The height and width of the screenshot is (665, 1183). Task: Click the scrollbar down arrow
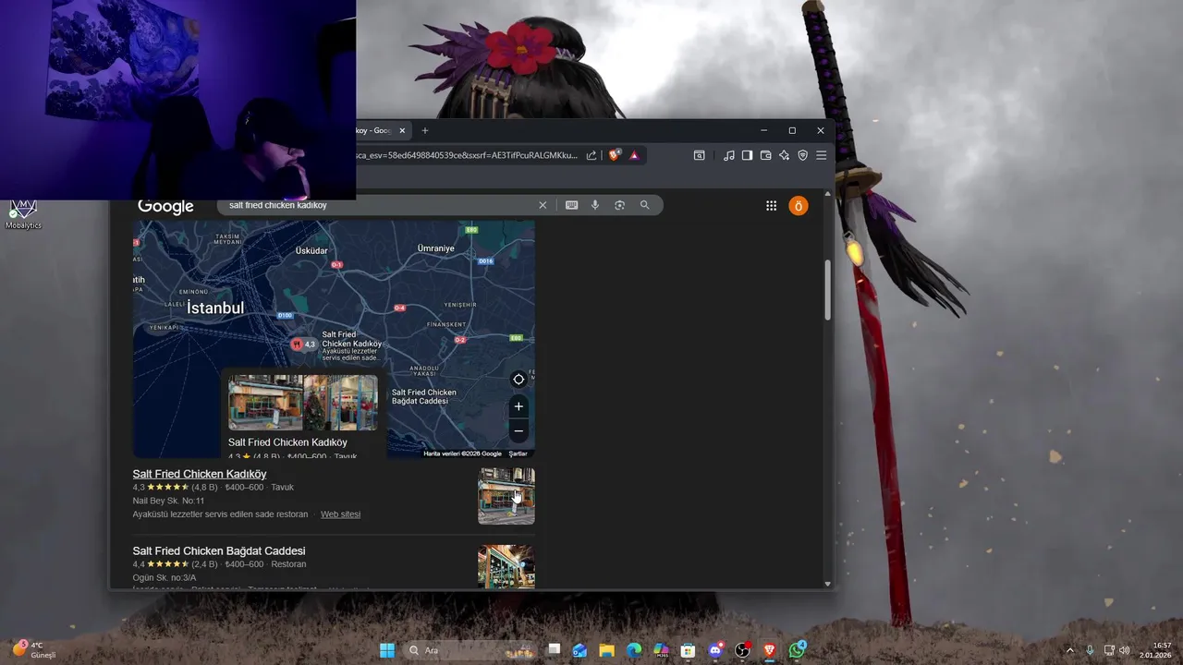coord(827,584)
